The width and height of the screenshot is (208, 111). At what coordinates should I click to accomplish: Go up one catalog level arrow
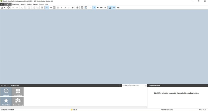(8, 86)
